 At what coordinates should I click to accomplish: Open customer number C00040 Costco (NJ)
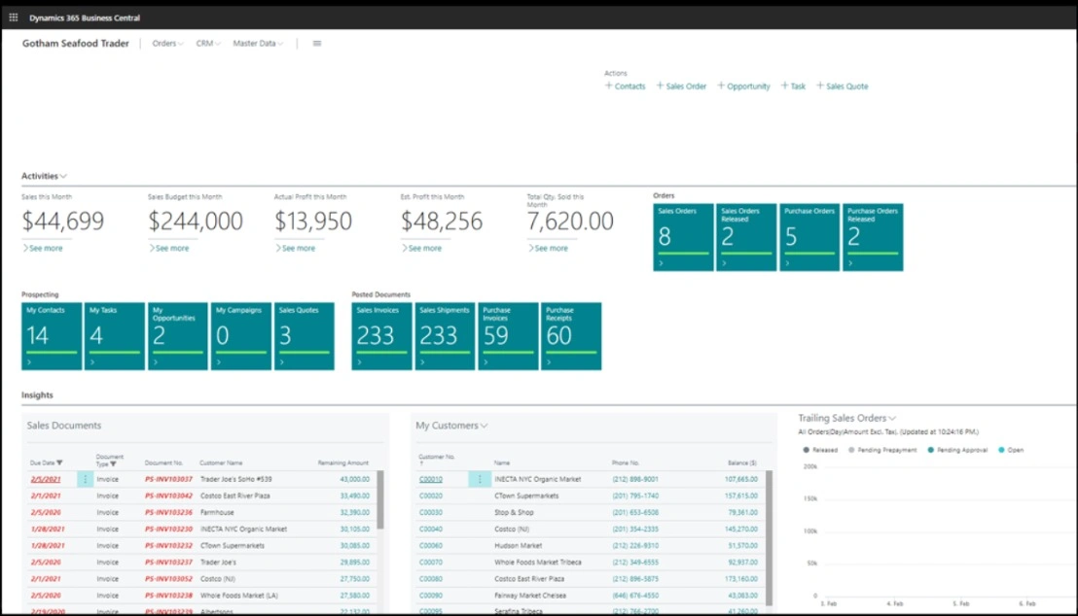(x=431, y=529)
